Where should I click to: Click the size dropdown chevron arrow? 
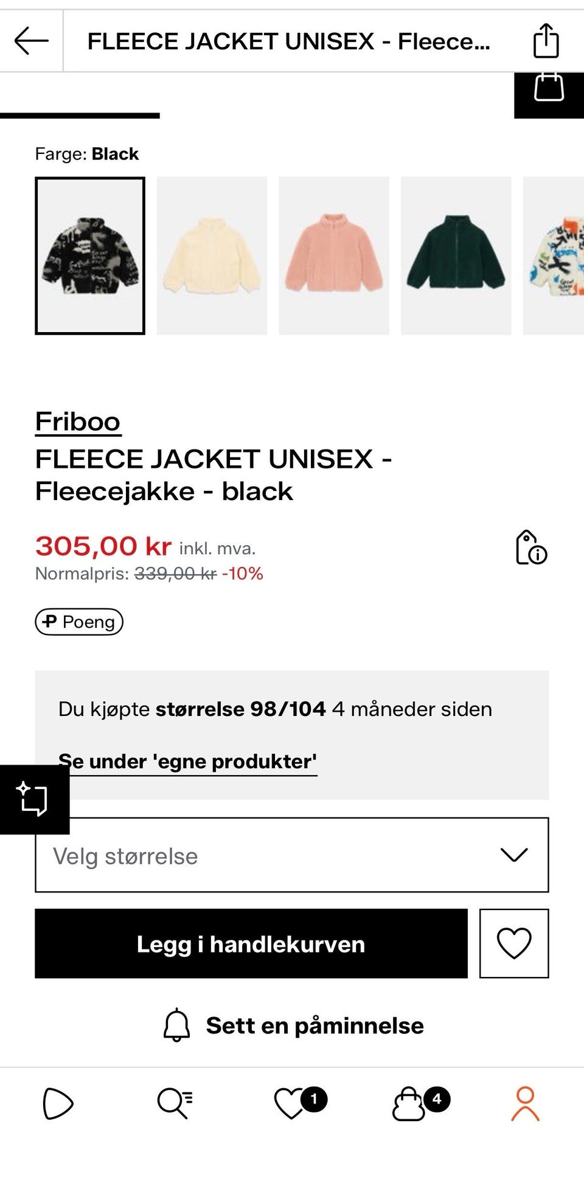[x=514, y=855]
